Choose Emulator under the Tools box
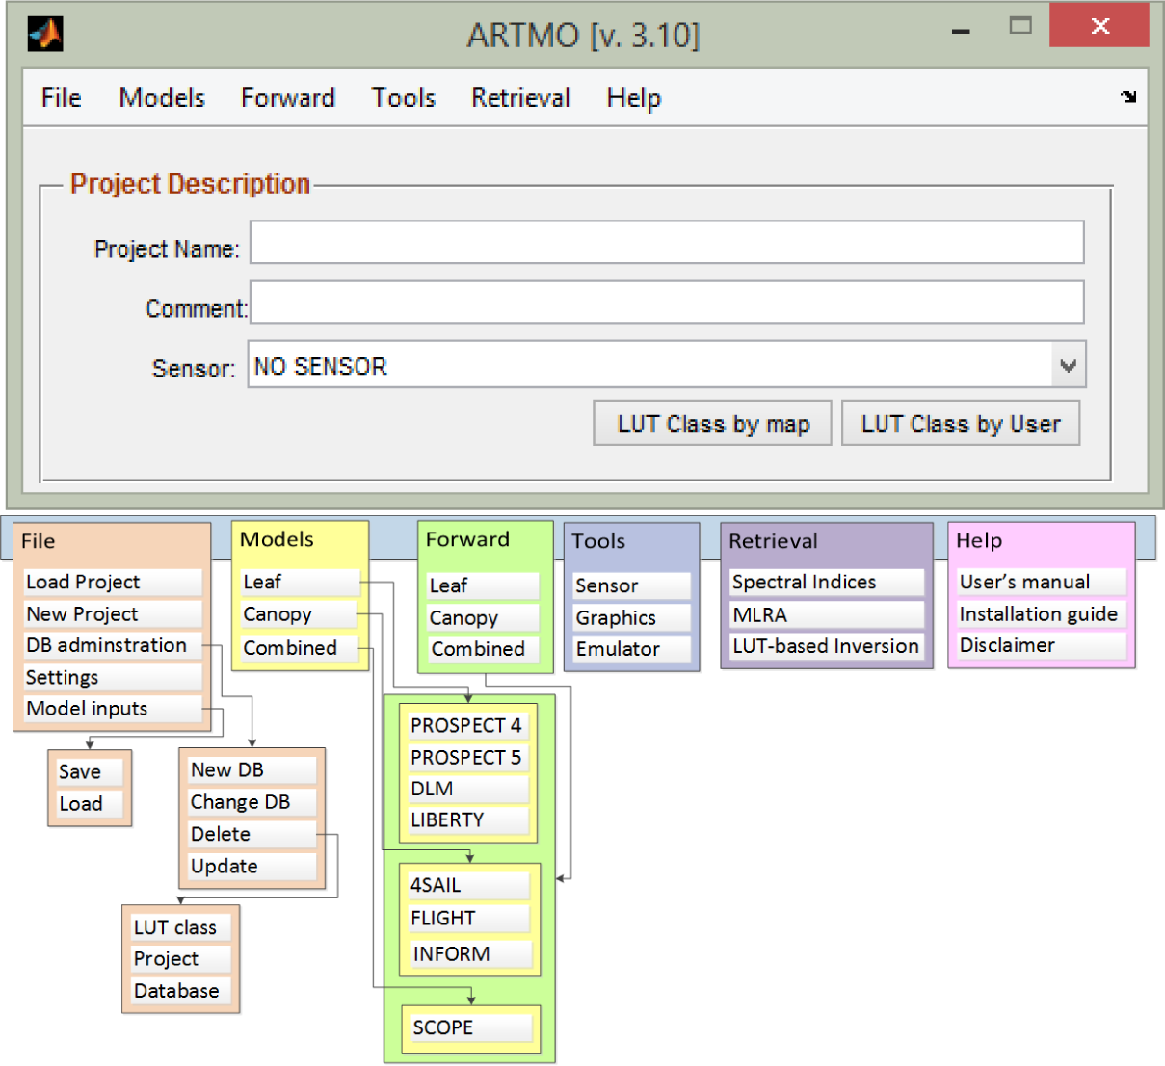Screen dimensions: 1165x1066 (630, 649)
